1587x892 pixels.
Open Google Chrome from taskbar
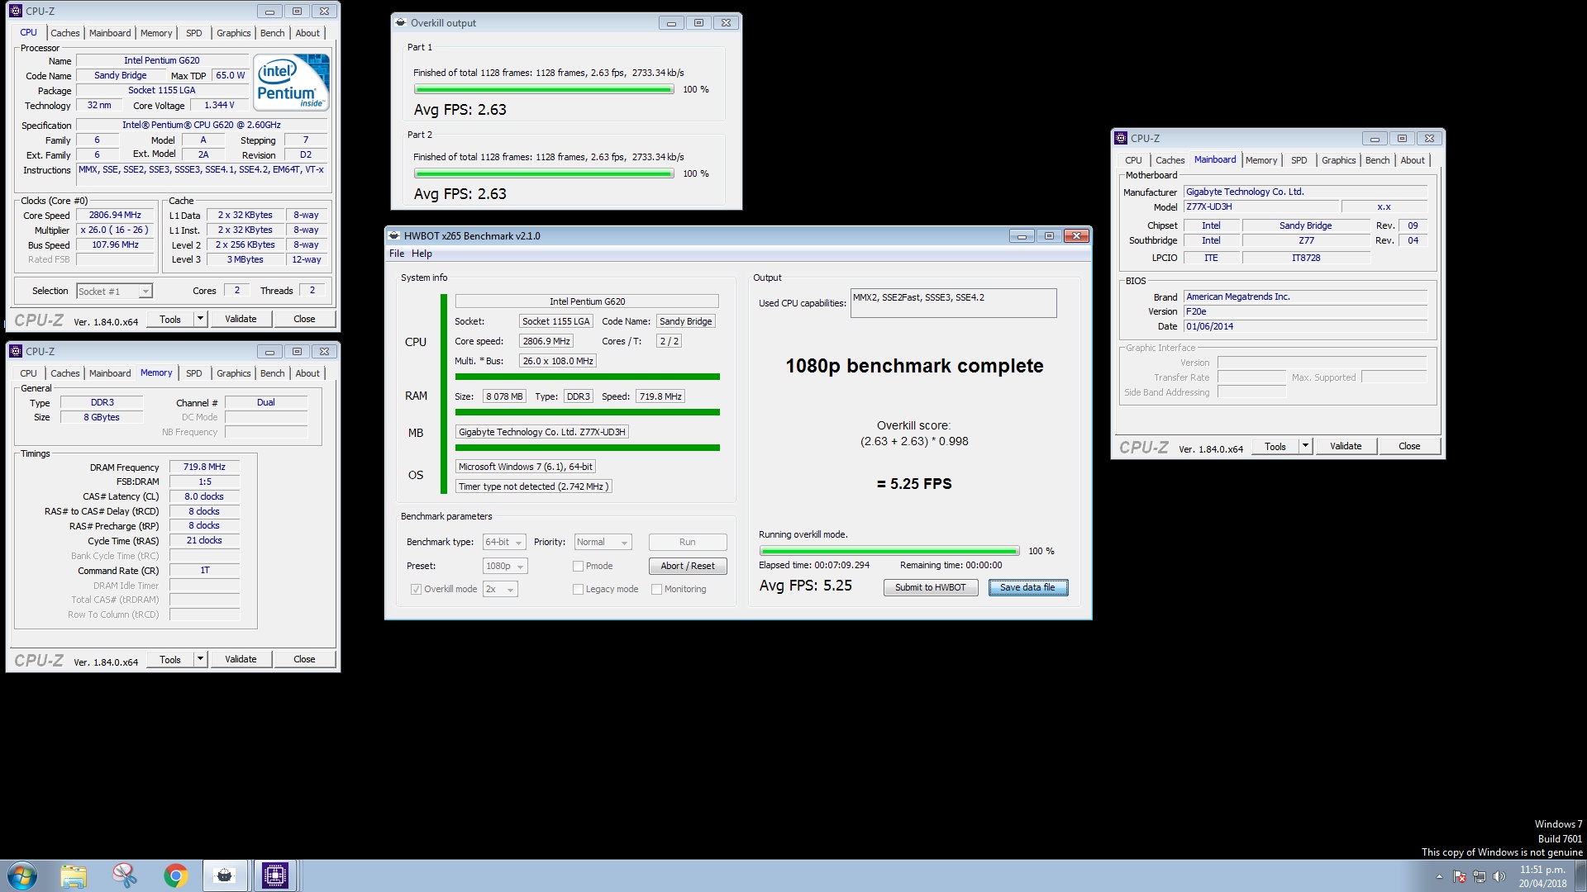(175, 875)
